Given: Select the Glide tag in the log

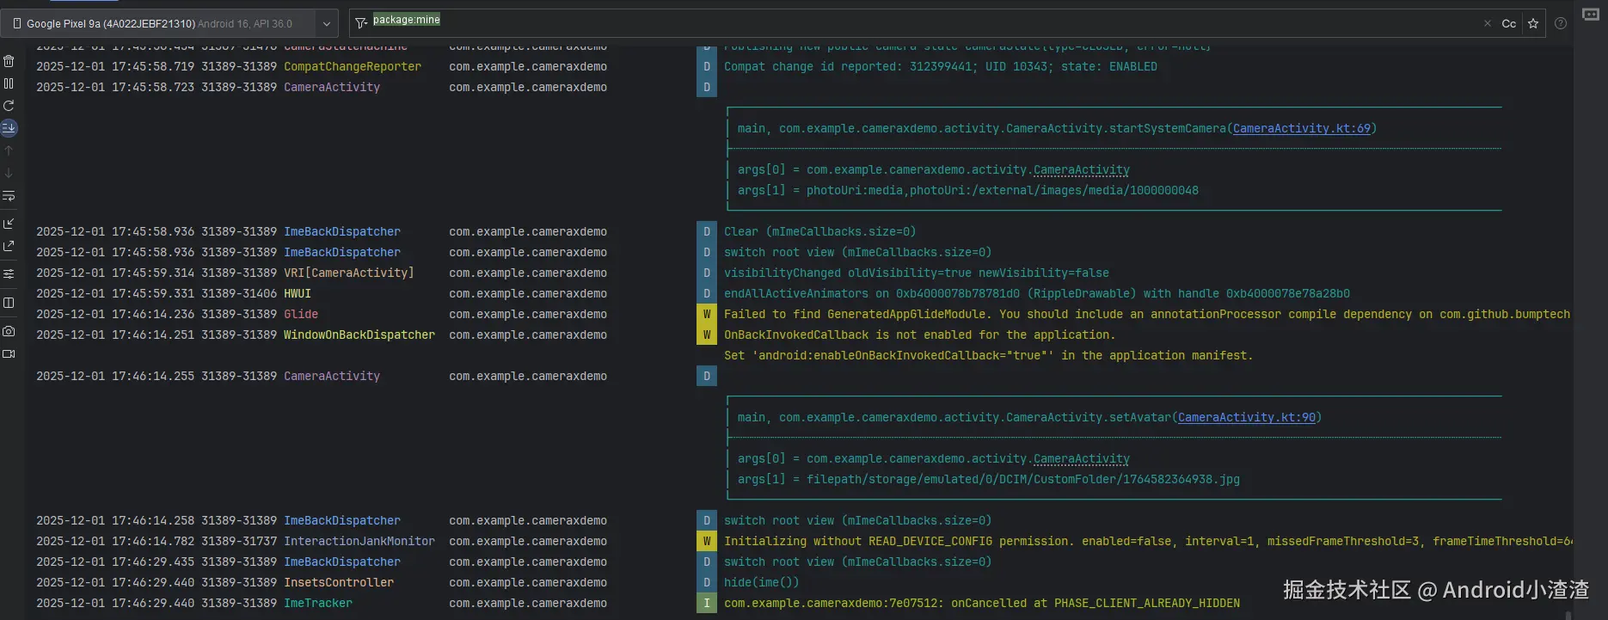Looking at the screenshot, I should (x=301, y=314).
